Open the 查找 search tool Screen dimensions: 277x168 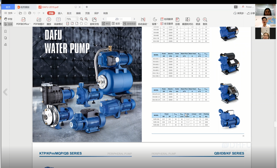(205, 21)
